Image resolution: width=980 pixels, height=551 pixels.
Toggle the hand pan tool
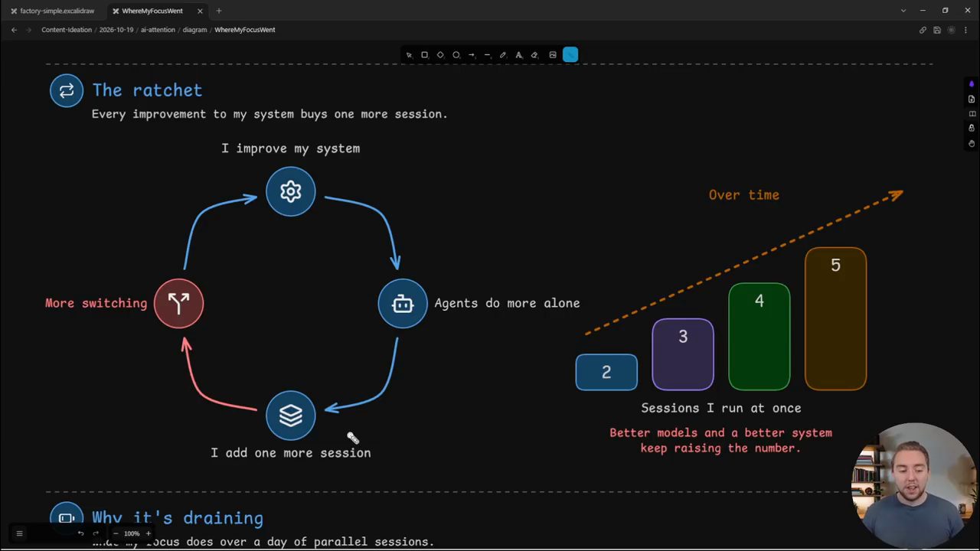972,144
